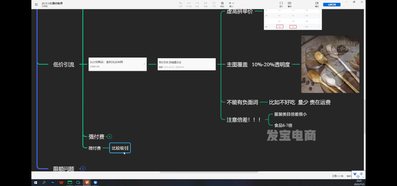Expand the 限额问题 collapsed branch badge
This screenshot has height=186, width=397.
[83, 169]
